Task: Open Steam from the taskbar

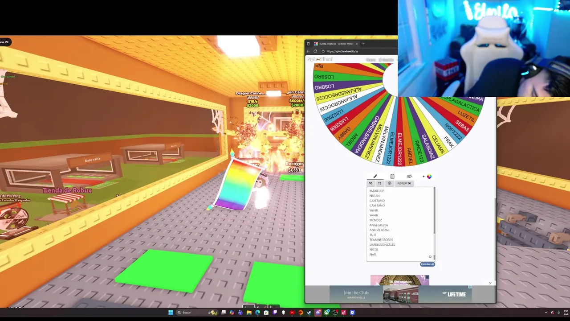Action: [x=309, y=313]
